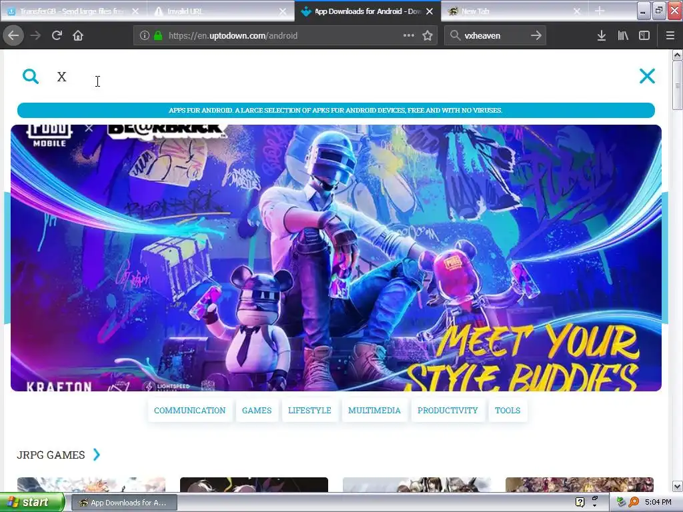Close the App Downloads for Android tab

click(430, 11)
